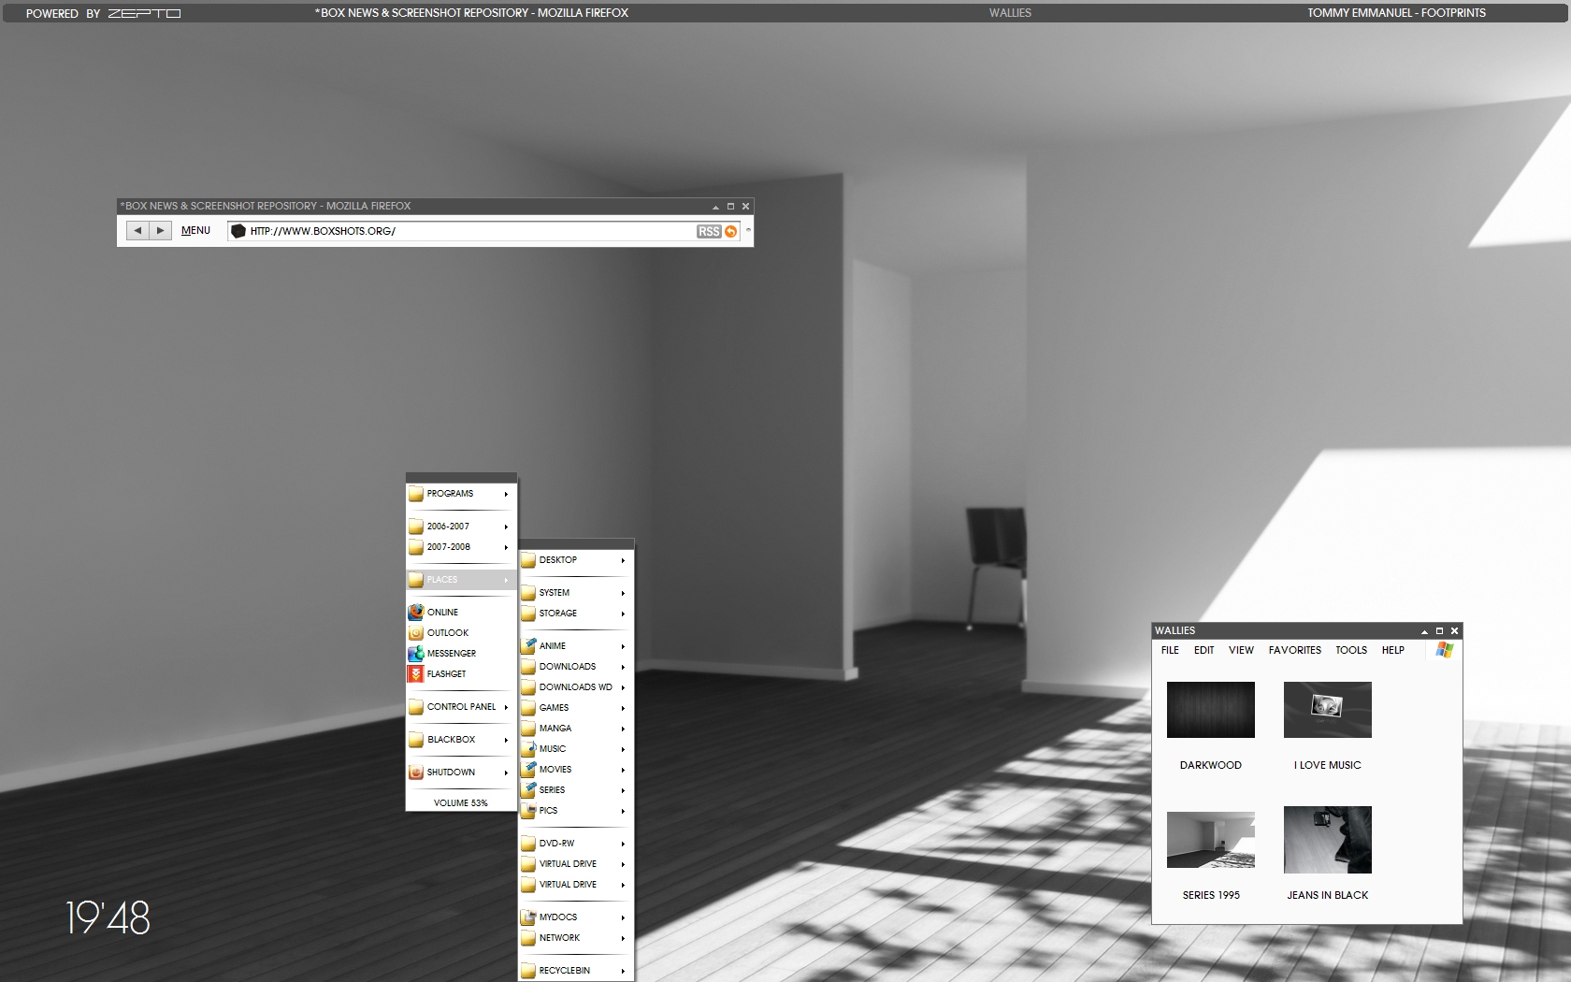Click the Downloads menu entry
Viewport: 1571px width, 982px height.
pyautogui.click(x=576, y=666)
